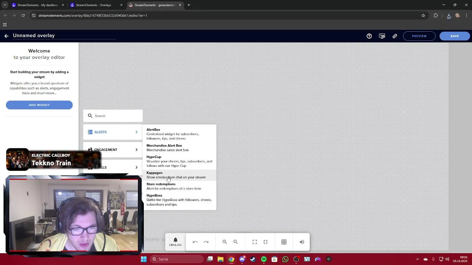The height and width of the screenshot is (265, 472).
Task: Bookmark this page with star
Action: (x=423, y=15)
